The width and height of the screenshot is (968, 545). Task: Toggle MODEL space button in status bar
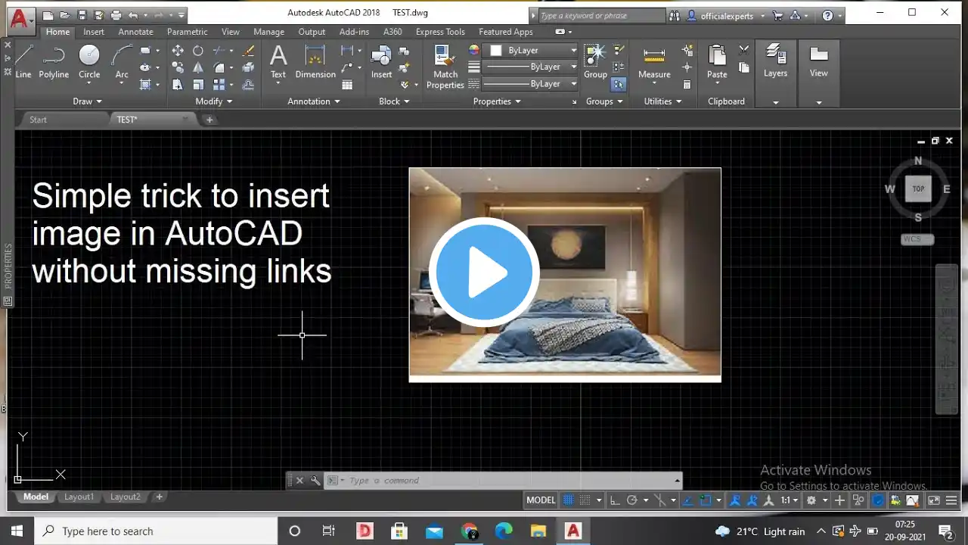coord(541,500)
